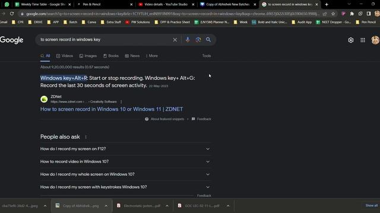Click the Google search input field
Image resolution: width=380 pixels, height=213 pixels.
point(104,40)
